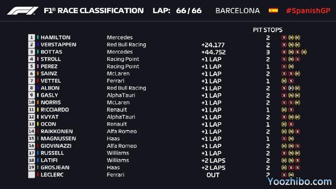Viewport: 336px width, 189px height.
Task: Click Leclerc's medium tyre icon
Action: (291, 175)
